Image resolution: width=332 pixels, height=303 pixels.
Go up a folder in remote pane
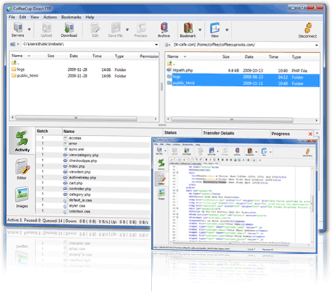click(x=170, y=64)
